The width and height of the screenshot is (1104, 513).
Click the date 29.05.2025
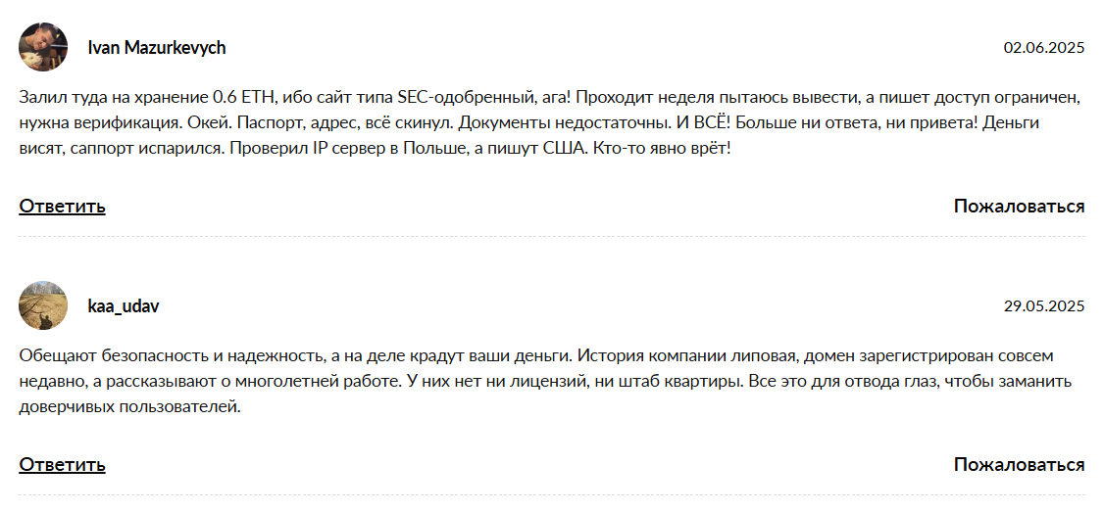pos(1043,306)
